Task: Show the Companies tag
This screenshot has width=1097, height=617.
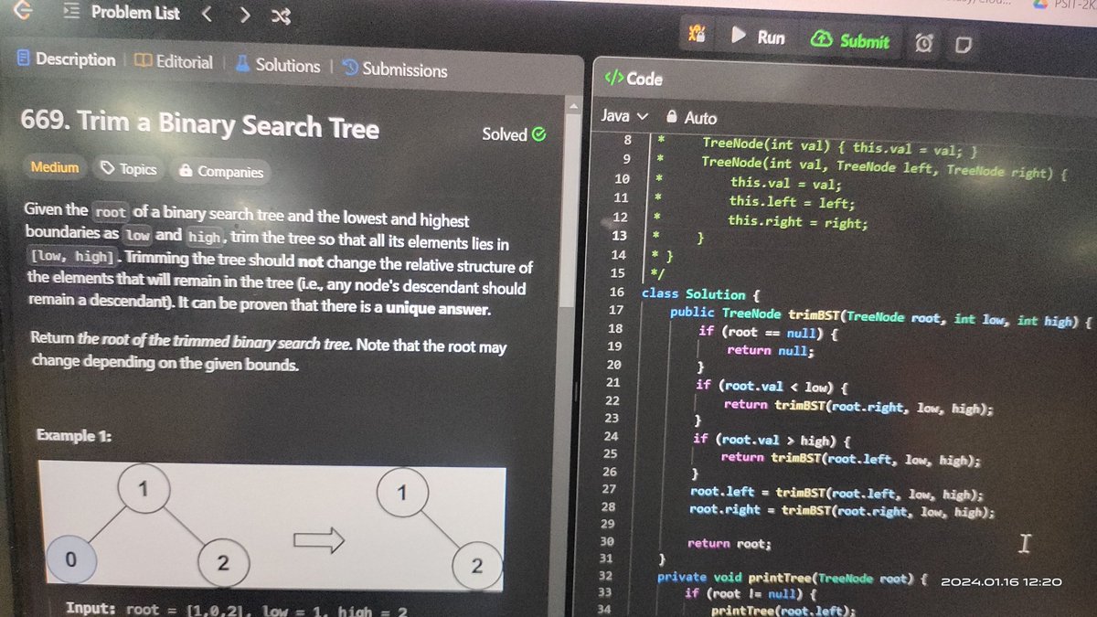Action: (221, 171)
